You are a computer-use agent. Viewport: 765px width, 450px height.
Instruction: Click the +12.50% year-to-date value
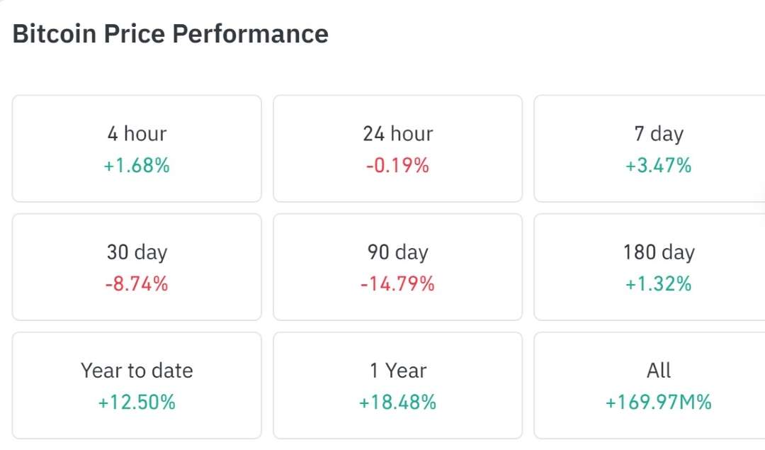pyautogui.click(x=136, y=403)
